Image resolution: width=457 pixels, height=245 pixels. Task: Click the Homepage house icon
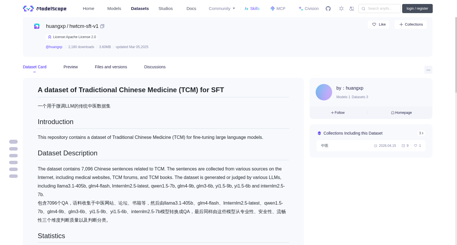pyautogui.click(x=393, y=113)
